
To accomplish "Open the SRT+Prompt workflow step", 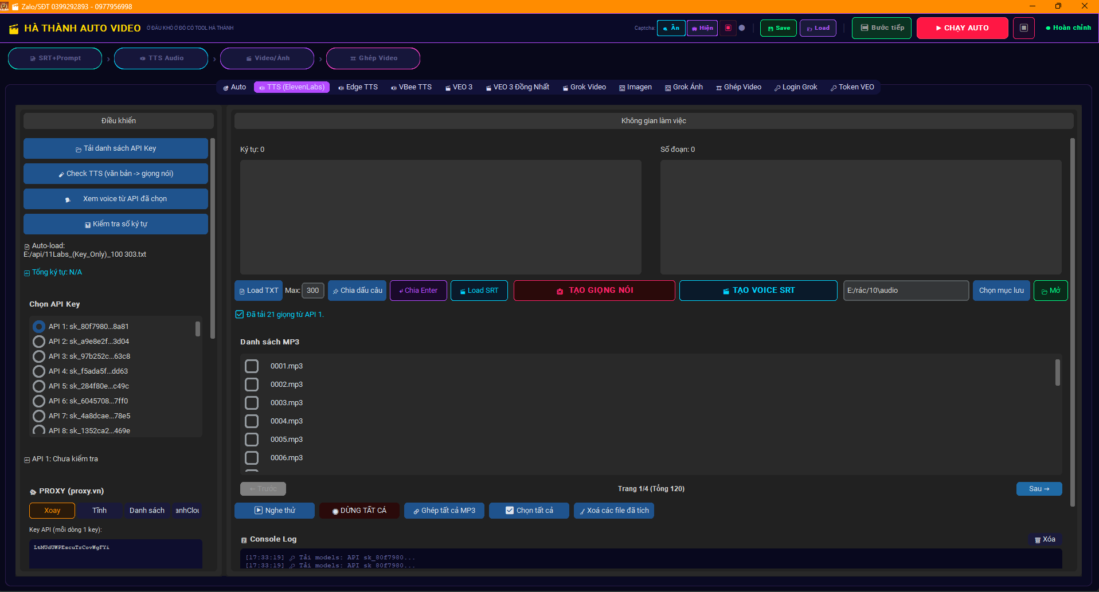I will click(x=55, y=58).
